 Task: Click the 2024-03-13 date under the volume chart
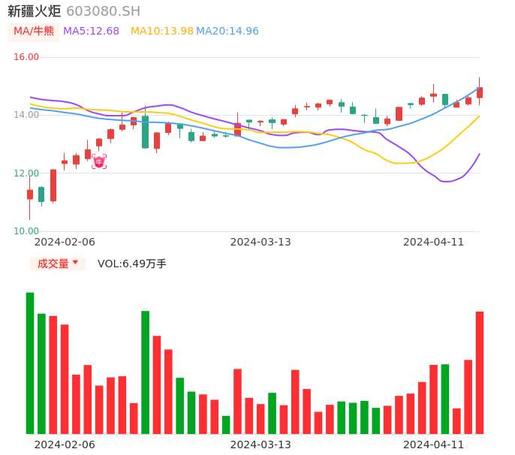pos(261,444)
